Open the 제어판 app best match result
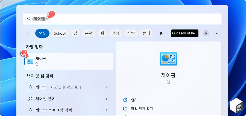This screenshot has width=246, height=116. (x=68, y=61)
